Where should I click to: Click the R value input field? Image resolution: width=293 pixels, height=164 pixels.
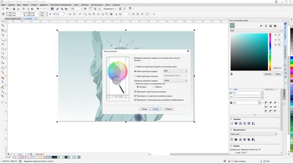[x=280, y=35]
